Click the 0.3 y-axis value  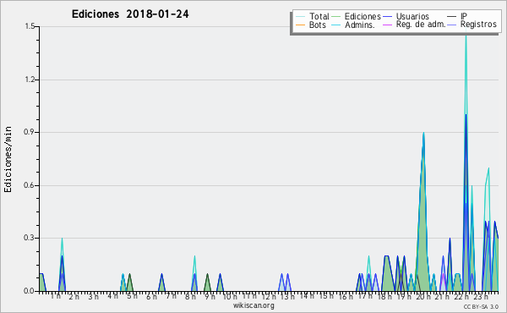tap(29, 238)
